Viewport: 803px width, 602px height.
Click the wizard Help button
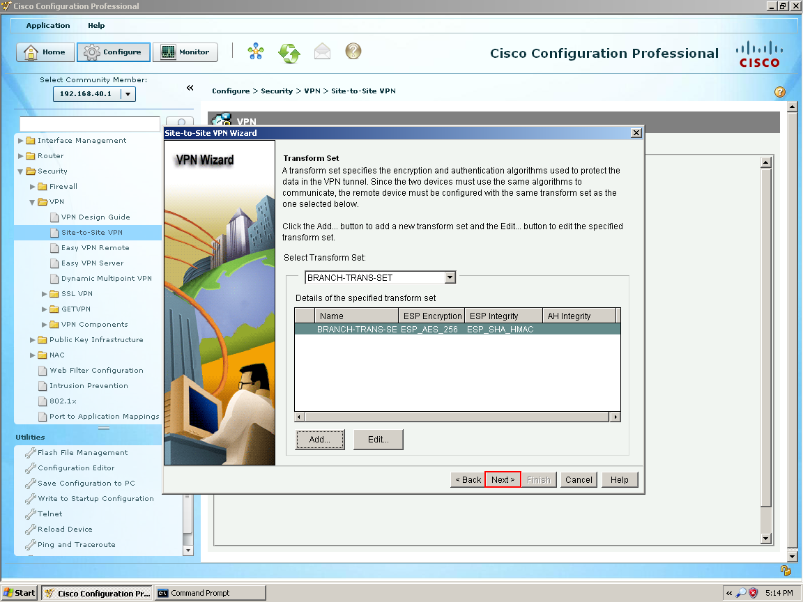point(619,479)
